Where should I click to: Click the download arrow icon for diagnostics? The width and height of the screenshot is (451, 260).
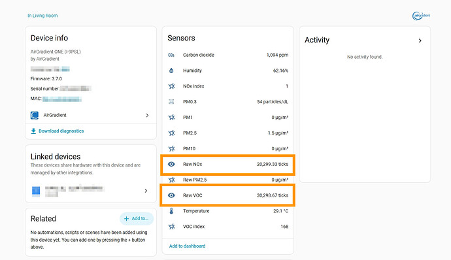tap(33, 131)
